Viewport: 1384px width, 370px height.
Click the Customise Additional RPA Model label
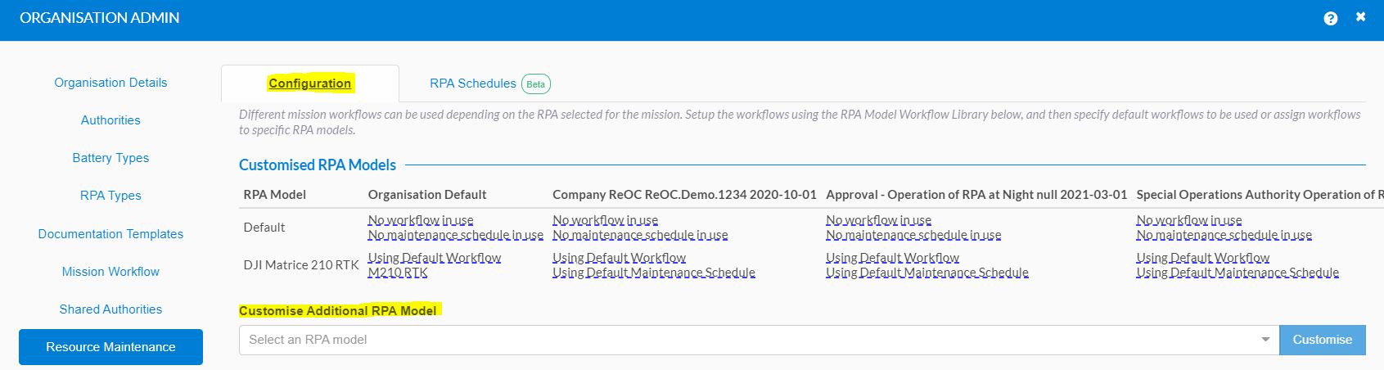[x=338, y=311]
